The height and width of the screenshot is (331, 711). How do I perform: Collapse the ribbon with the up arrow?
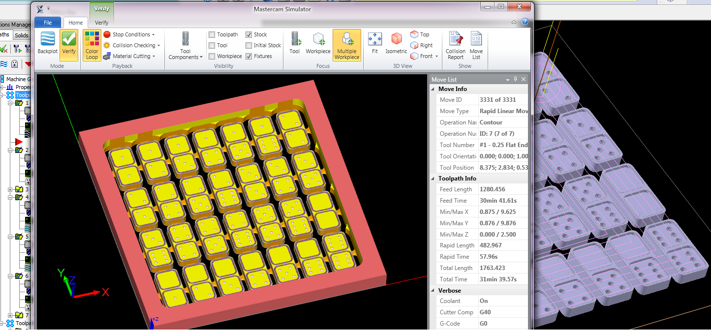[x=514, y=22]
